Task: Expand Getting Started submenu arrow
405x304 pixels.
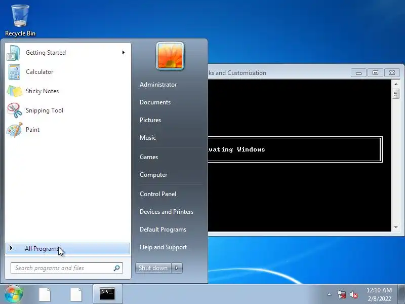Action: 124,53
